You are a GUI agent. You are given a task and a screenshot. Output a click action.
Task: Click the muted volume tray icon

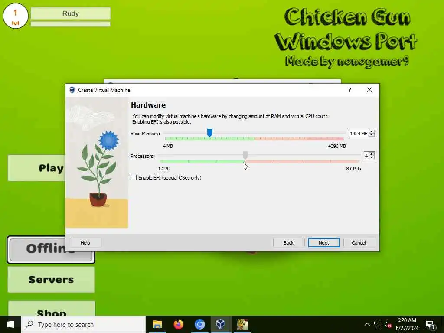click(x=388, y=324)
